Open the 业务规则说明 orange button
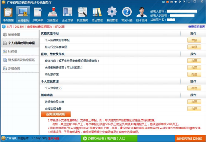 tap(56, 114)
